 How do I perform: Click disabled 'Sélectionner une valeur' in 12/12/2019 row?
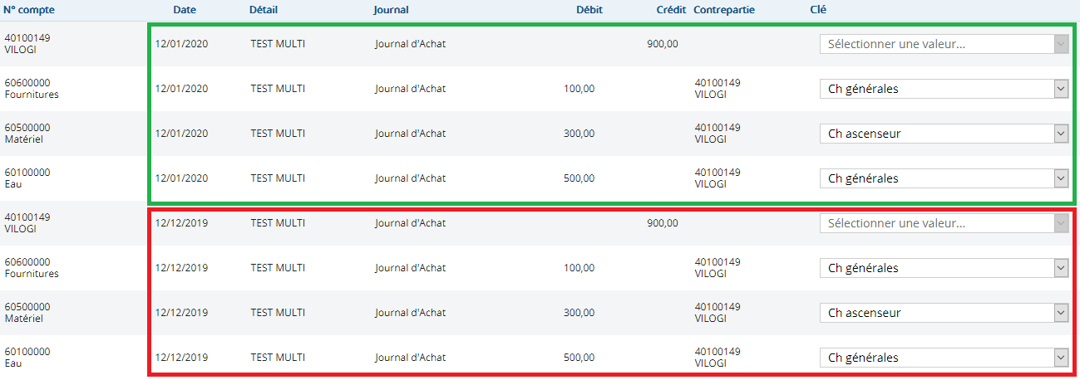(944, 223)
